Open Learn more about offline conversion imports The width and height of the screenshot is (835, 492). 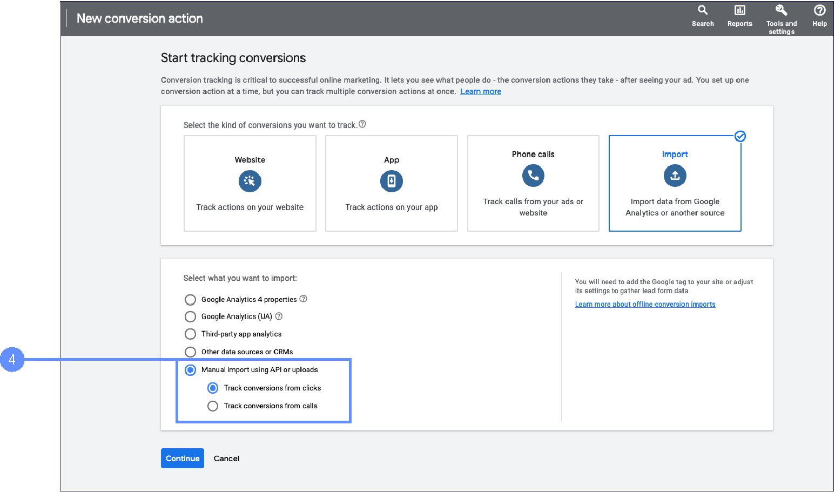[645, 305]
